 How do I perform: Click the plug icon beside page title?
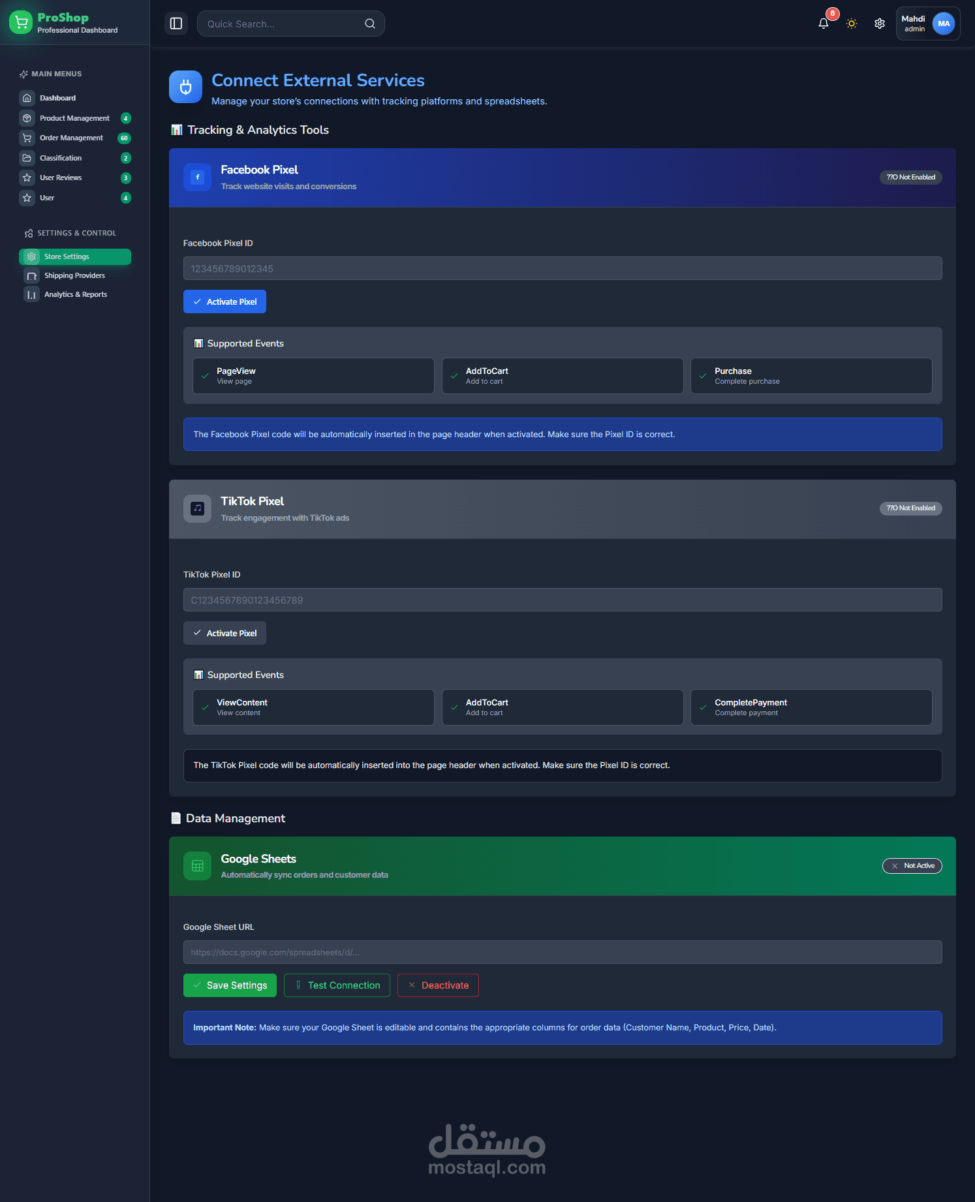point(185,87)
